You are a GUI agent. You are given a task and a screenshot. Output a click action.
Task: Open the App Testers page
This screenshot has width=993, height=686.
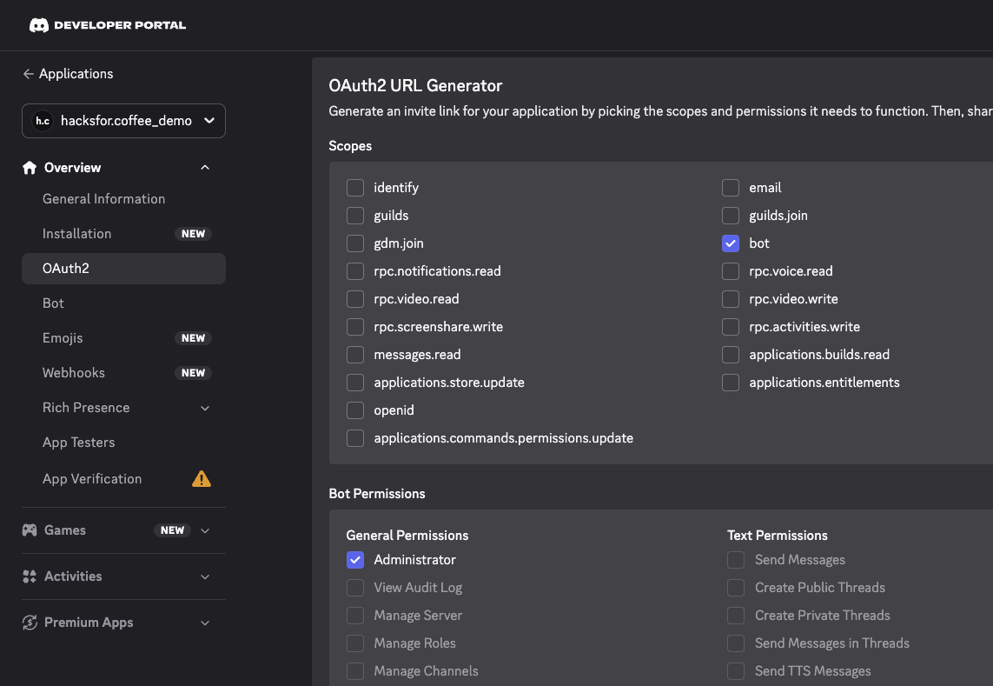pyautogui.click(x=78, y=443)
